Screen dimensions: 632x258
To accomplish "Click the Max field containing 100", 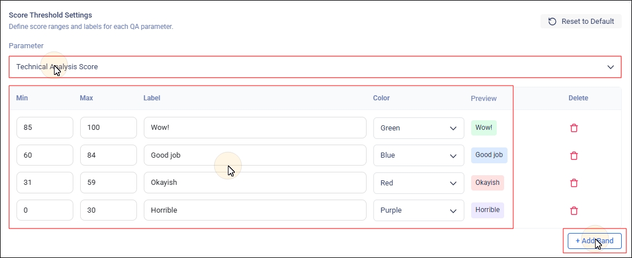I will [109, 128].
